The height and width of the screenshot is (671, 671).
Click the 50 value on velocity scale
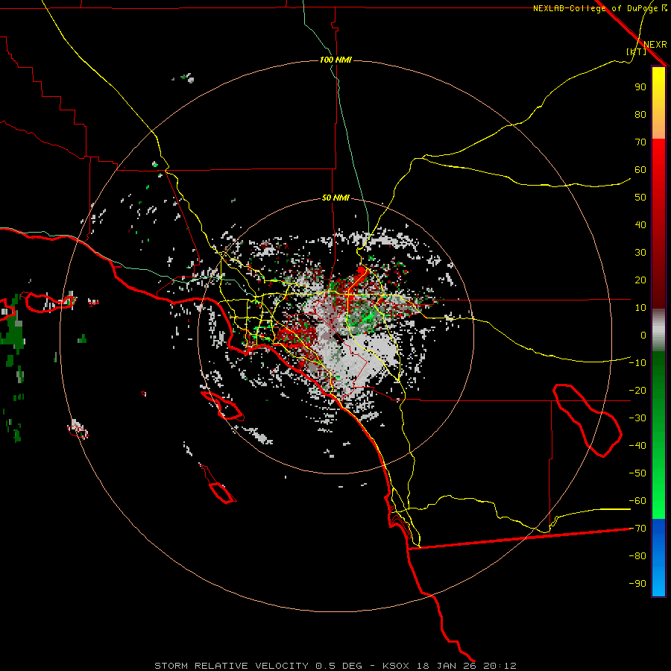point(640,198)
